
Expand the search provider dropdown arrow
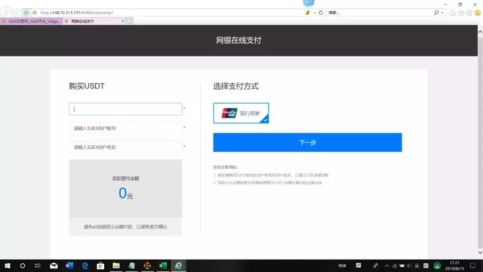443,13
